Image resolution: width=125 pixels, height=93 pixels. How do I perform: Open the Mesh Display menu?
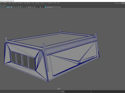tap(27, 3)
